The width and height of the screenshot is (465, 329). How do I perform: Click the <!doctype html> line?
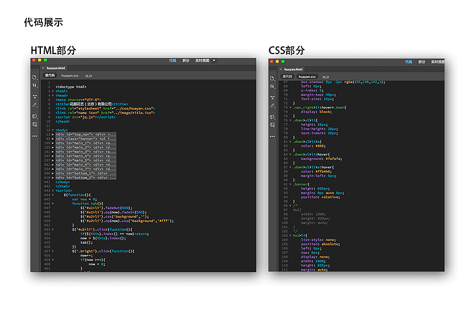[71, 87]
